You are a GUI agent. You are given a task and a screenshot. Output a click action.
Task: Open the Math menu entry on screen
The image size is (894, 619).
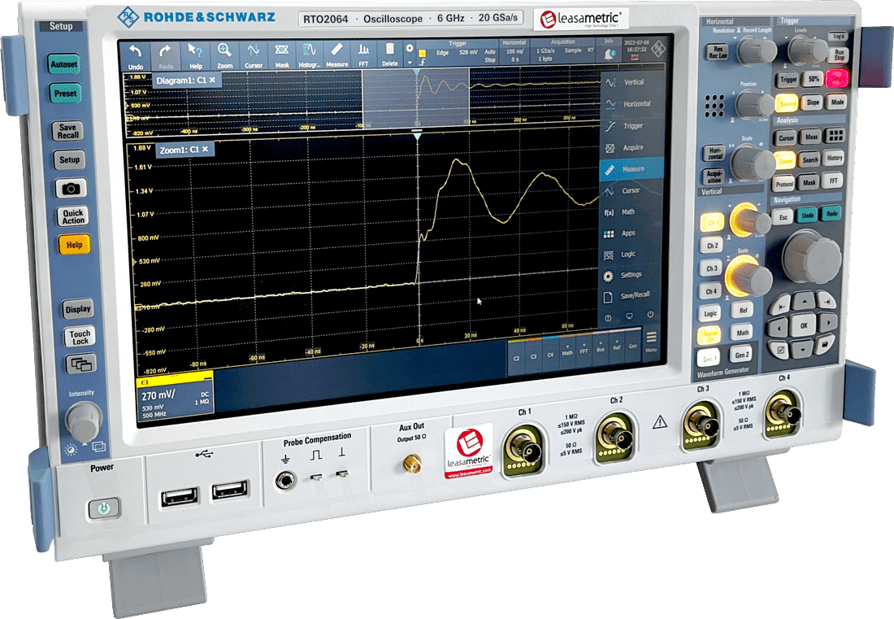[631, 211]
